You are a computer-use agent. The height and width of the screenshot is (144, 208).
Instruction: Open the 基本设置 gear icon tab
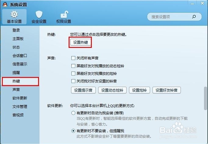click(14, 17)
